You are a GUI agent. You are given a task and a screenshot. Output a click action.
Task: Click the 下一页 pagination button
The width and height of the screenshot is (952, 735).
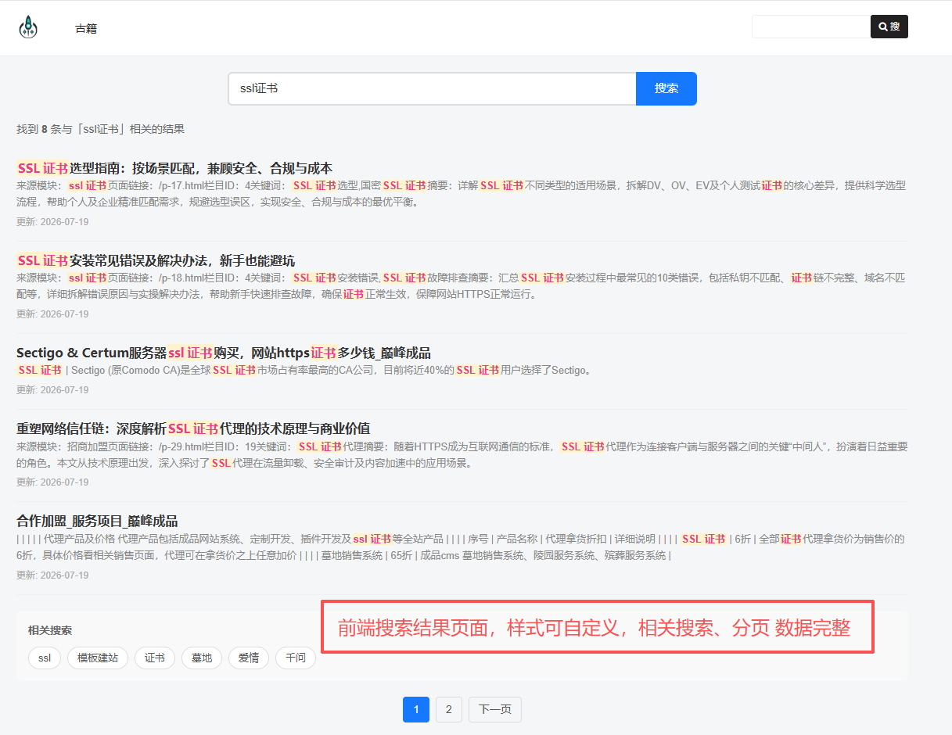[495, 710]
